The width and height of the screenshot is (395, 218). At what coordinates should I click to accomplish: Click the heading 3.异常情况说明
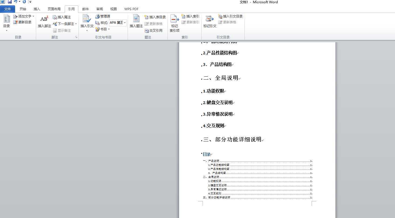click(218, 114)
